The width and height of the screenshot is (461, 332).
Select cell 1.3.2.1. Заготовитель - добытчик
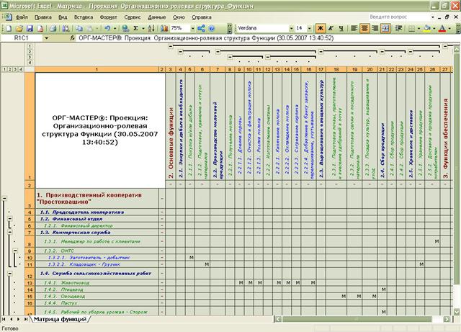point(97,258)
